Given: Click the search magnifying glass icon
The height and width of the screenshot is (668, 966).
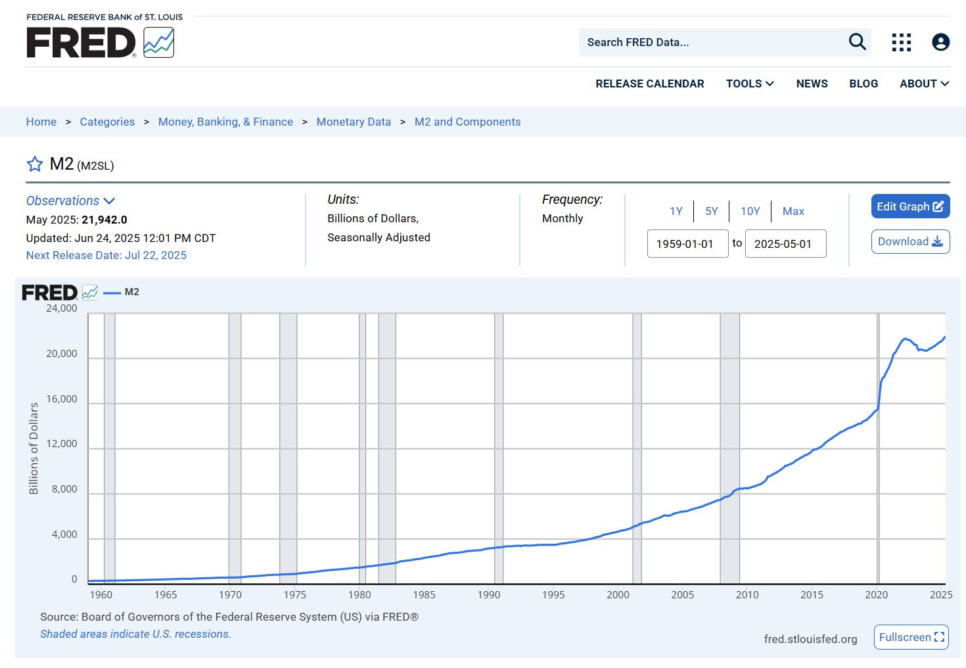Looking at the screenshot, I should tap(858, 42).
